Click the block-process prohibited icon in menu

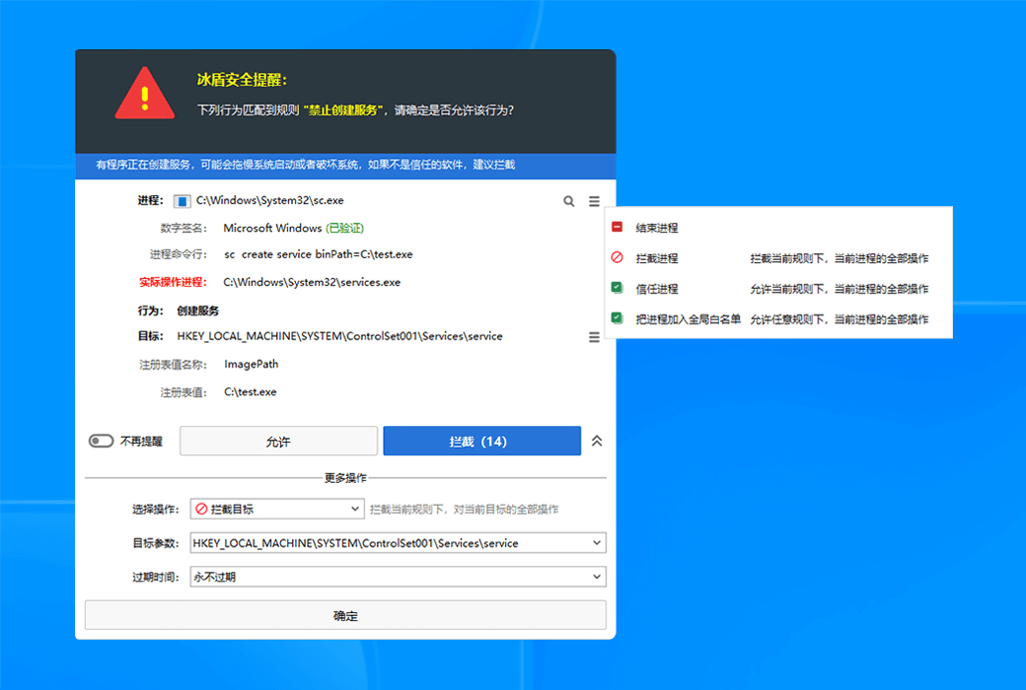(617, 257)
